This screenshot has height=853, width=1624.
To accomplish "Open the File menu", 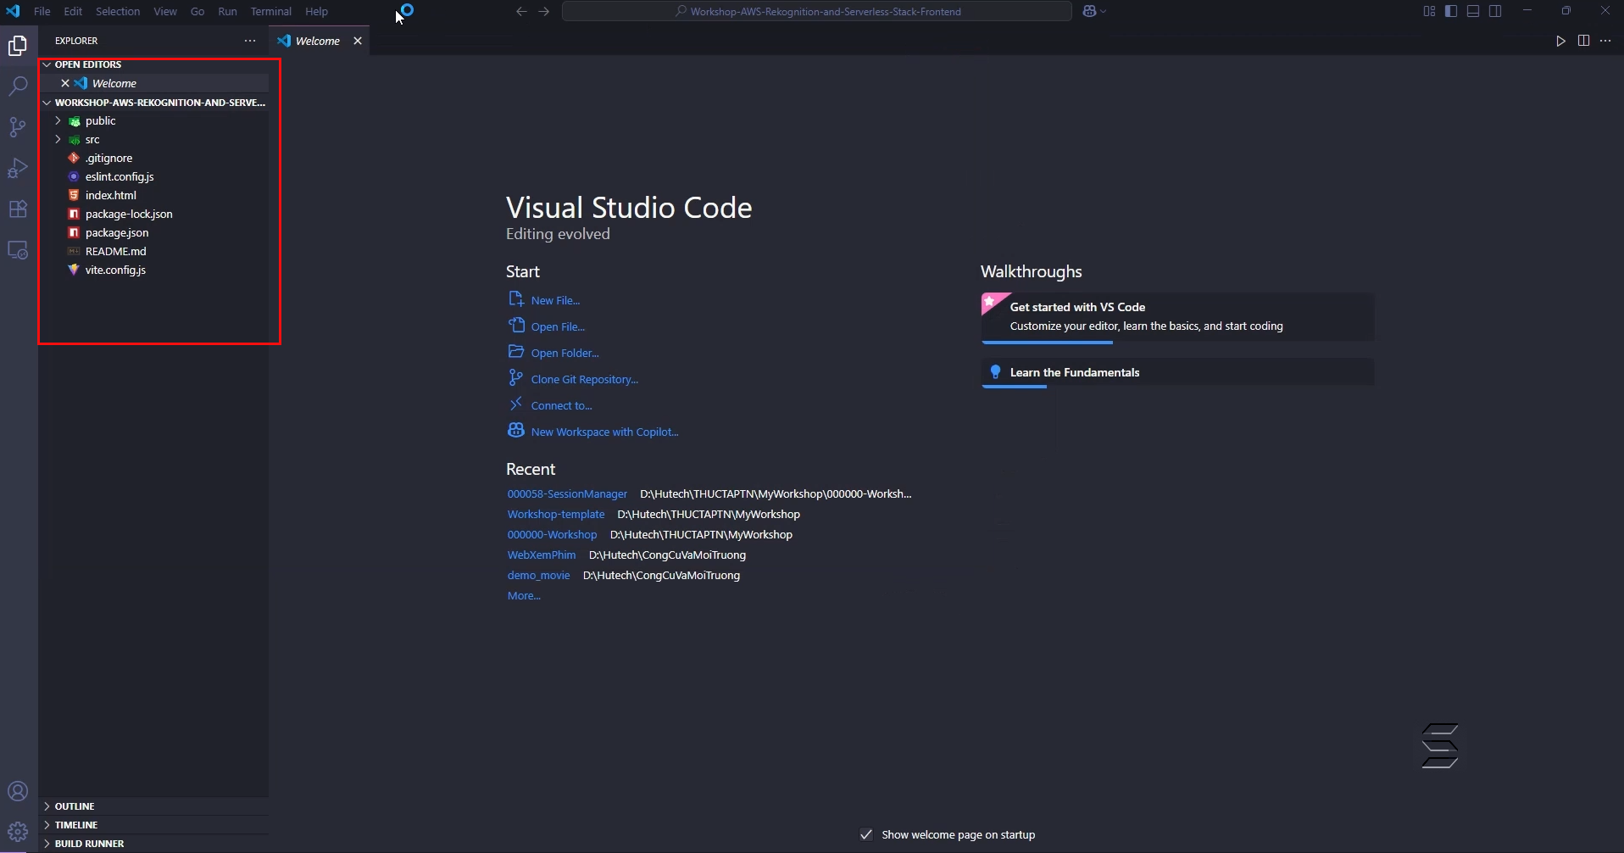I will [x=42, y=11].
